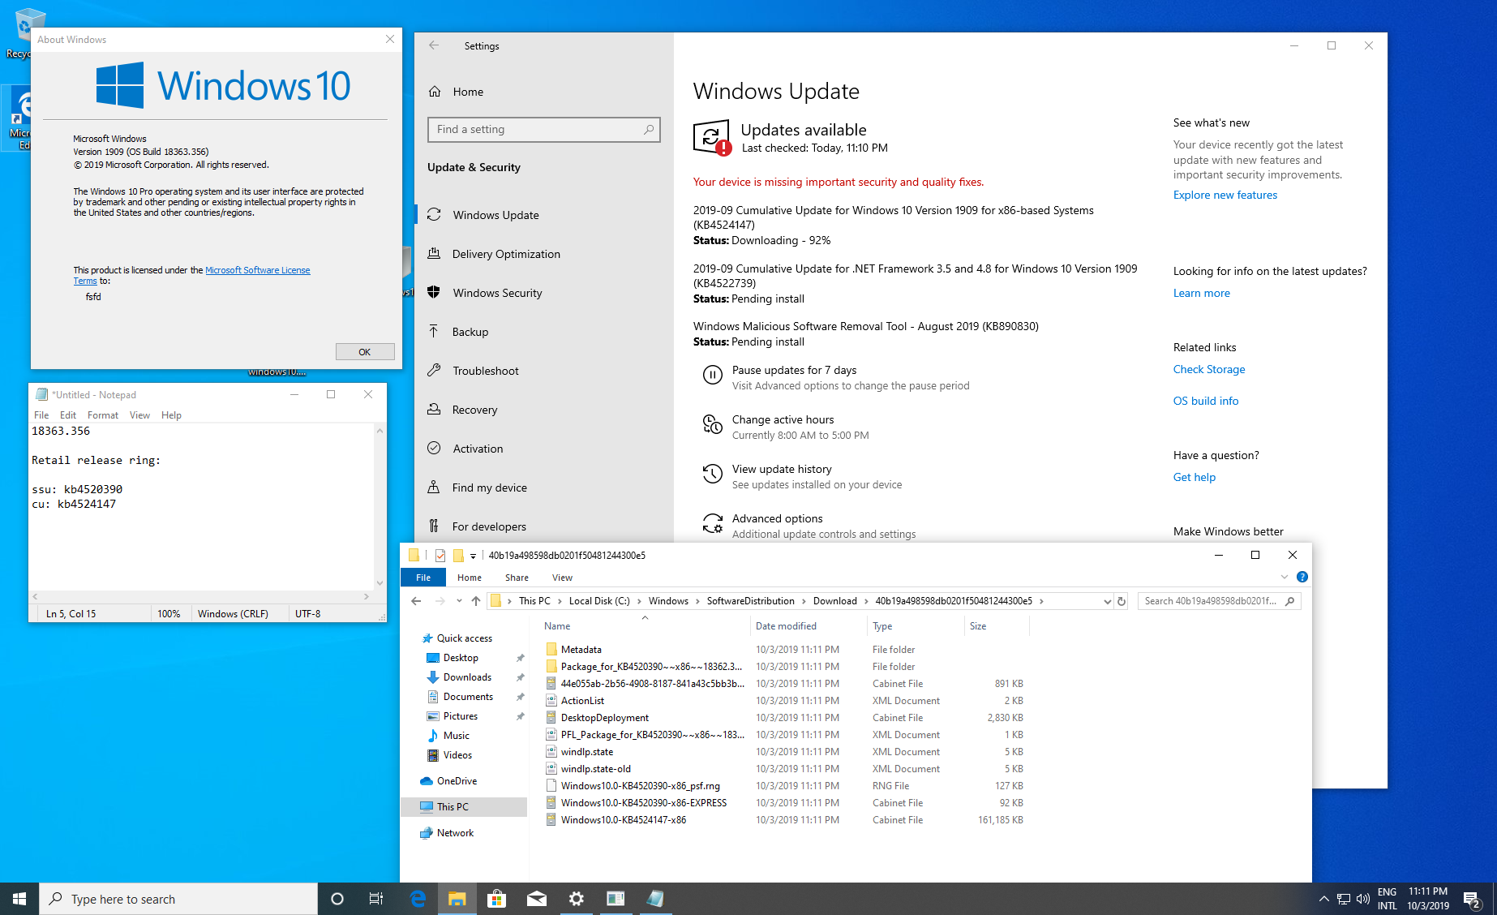Open Notepad File menu
The width and height of the screenshot is (1497, 915).
[41, 415]
